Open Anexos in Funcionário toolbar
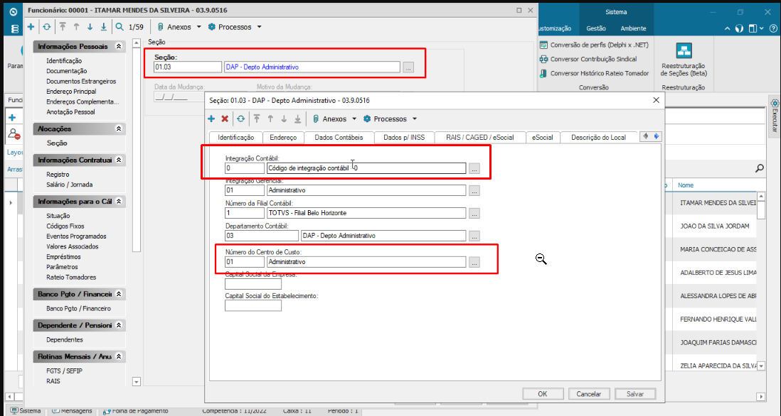 (x=174, y=27)
